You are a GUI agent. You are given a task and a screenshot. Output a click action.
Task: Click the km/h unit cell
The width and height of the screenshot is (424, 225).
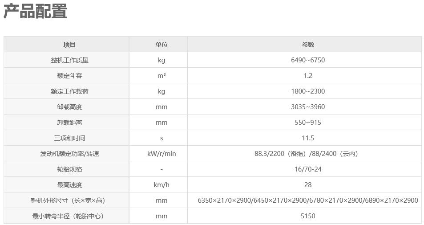(x=162, y=185)
